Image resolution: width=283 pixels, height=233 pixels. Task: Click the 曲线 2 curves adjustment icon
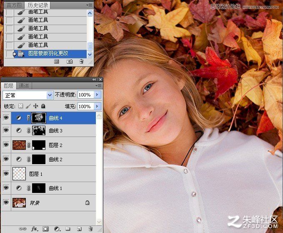(x=19, y=159)
